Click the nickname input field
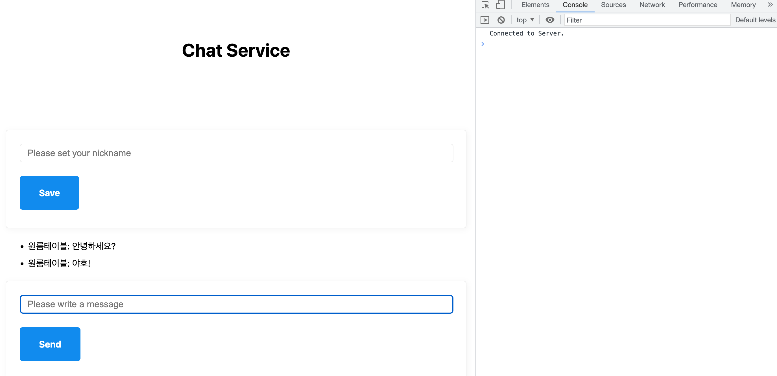Viewport: 777px width, 376px height. click(x=236, y=153)
